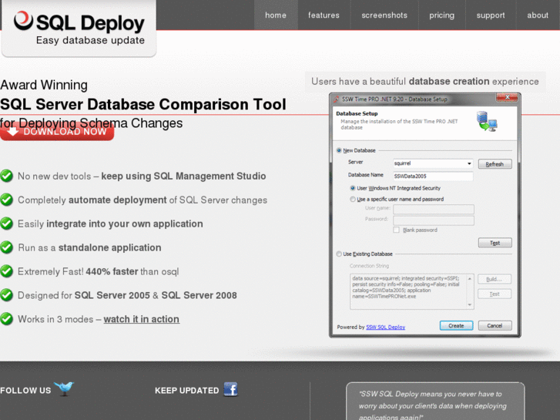The width and height of the screenshot is (560, 420).
Task: Click the Create button in the dialog
Action: (x=456, y=326)
